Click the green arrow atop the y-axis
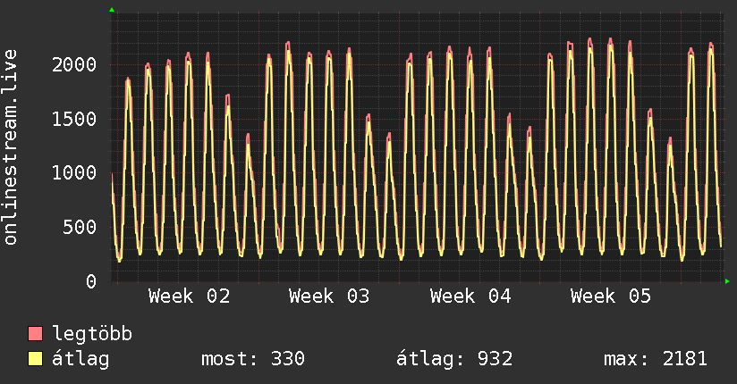Screen dimensions: 737x384 coord(112,10)
